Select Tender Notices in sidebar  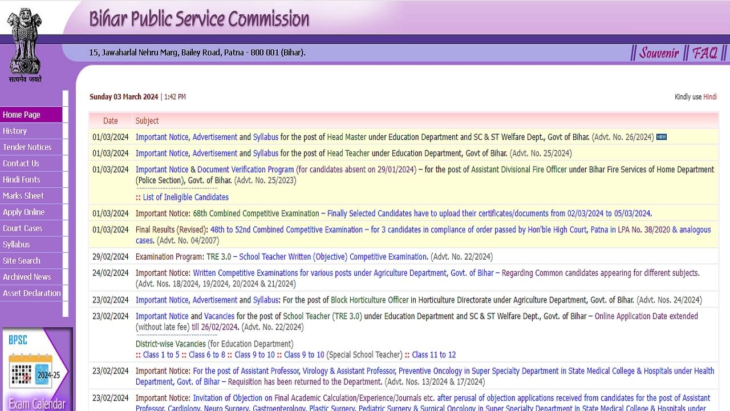pyautogui.click(x=27, y=147)
